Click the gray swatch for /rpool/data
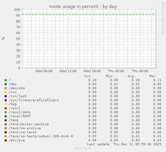The image size is (166, 152). pyautogui.click(x=6, y=112)
